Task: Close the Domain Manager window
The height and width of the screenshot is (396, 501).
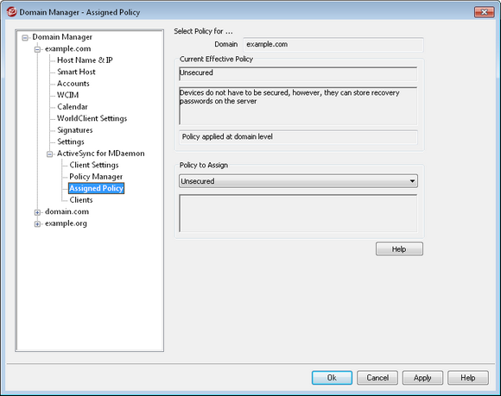Action: (x=484, y=12)
